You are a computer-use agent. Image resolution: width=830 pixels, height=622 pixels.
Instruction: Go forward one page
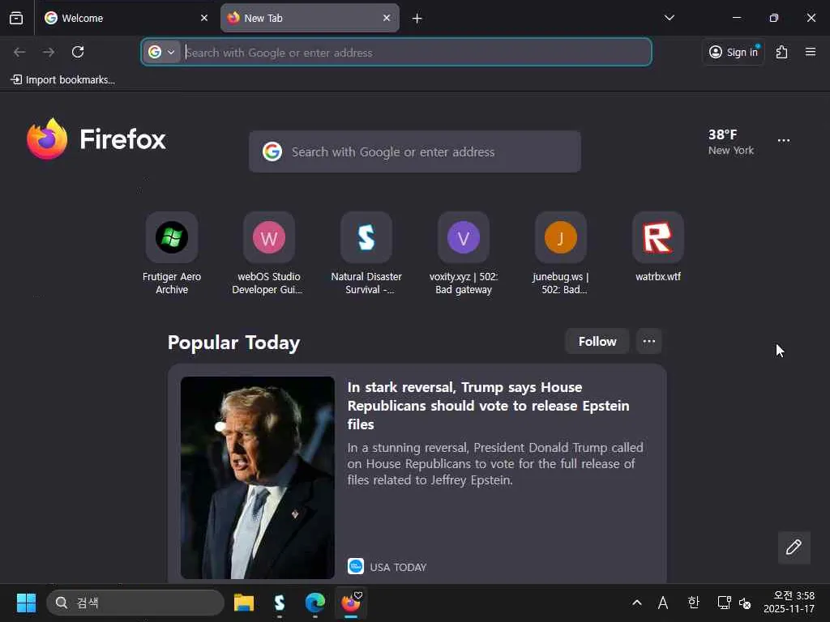click(x=49, y=52)
